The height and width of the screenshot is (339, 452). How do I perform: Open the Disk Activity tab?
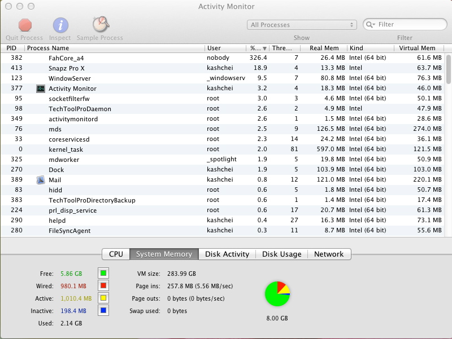pyautogui.click(x=227, y=254)
